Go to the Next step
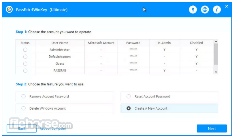 pyautogui.click(x=212, y=129)
